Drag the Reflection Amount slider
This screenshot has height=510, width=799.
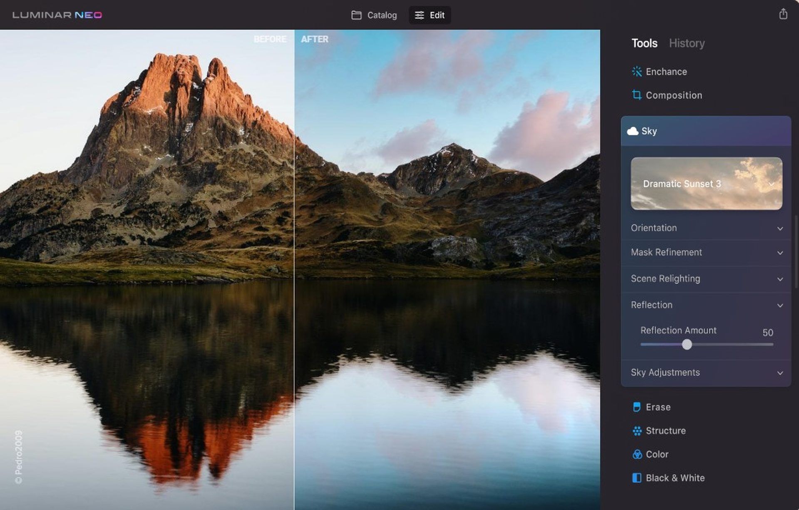(687, 344)
